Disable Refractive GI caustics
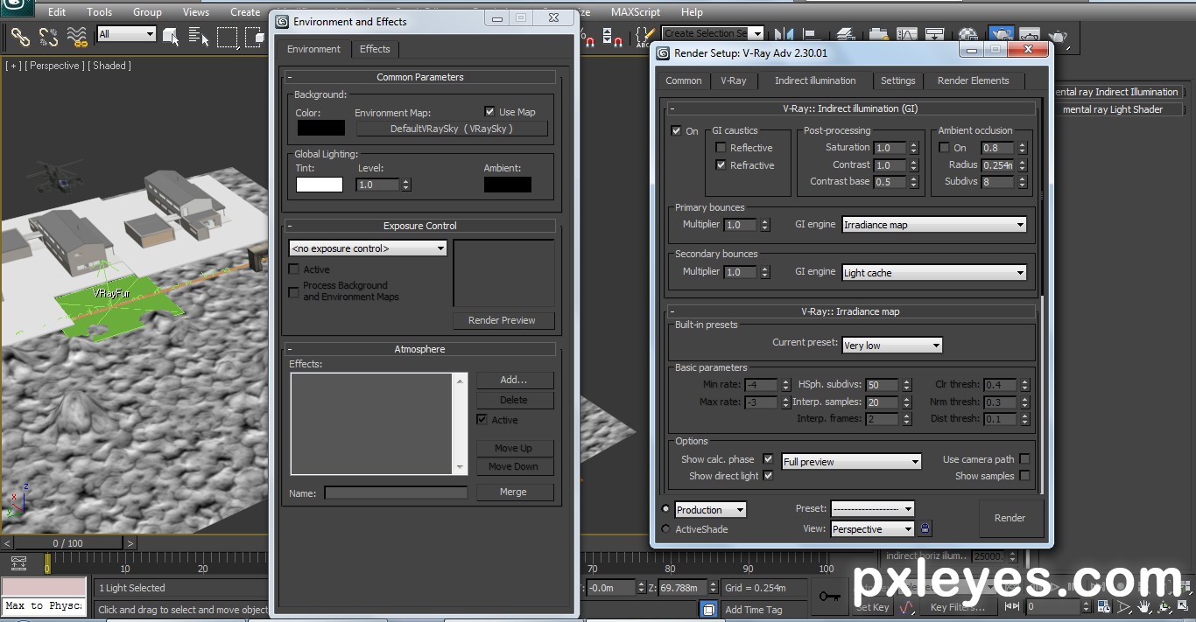 pyautogui.click(x=721, y=165)
